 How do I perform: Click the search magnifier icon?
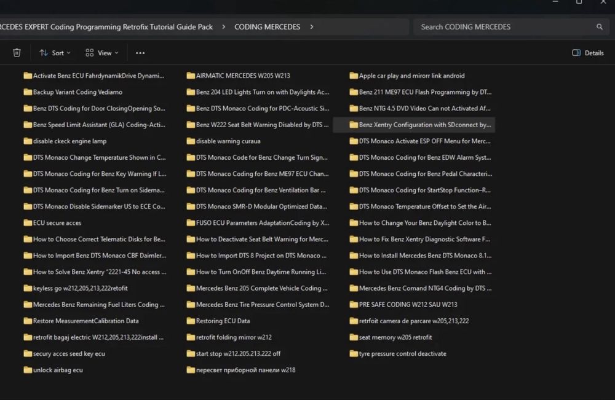(x=599, y=26)
